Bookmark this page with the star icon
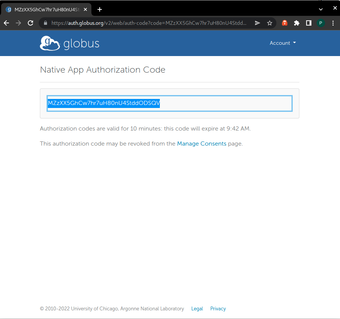The height and width of the screenshot is (319, 340). (269, 23)
